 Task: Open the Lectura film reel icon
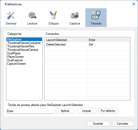coord(32,15)
